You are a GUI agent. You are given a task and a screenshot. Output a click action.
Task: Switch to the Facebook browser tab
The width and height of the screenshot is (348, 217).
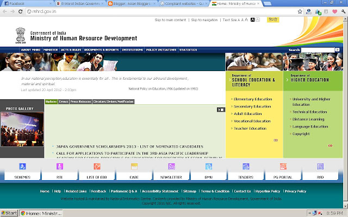[27, 4]
